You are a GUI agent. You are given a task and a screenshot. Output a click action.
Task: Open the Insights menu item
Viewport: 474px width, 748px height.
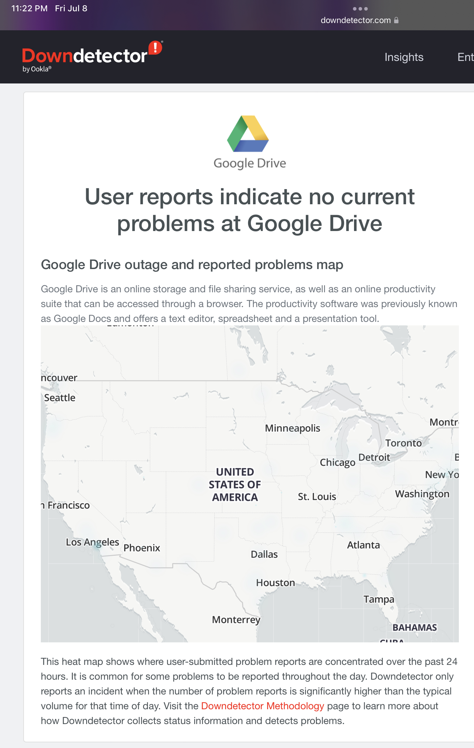(x=404, y=57)
